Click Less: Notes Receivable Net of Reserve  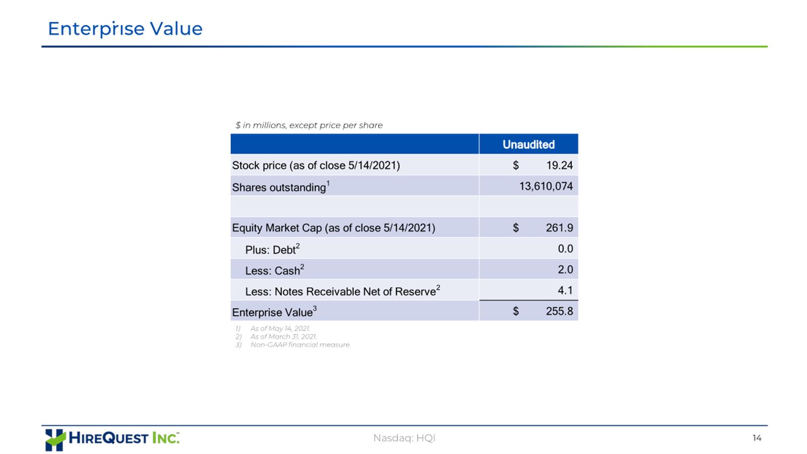[x=342, y=291]
